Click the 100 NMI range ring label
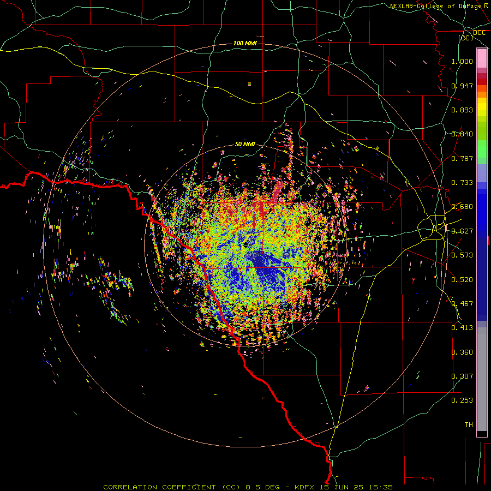The image size is (491, 491). [245, 43]
